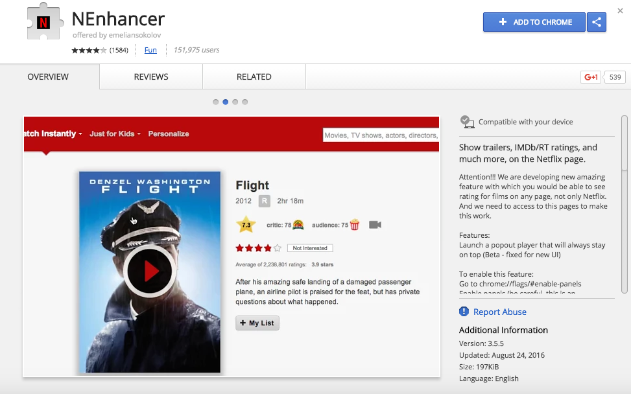631x394 pixels.
Task: Click the 2hr 18m runtime text
Action: coord(290,201)
